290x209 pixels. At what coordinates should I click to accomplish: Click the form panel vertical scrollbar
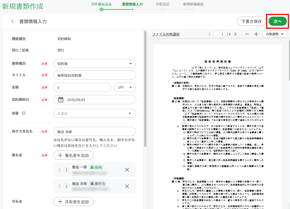pyautogui.click(x=145, y=89)
